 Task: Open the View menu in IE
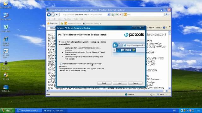pyautogui.click(x=60, y=19)
